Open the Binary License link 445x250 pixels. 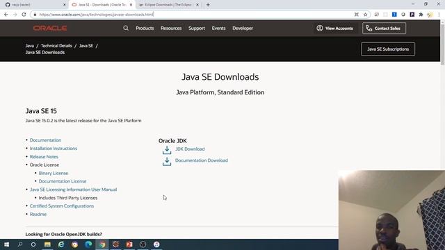click(x=54, y=173)
